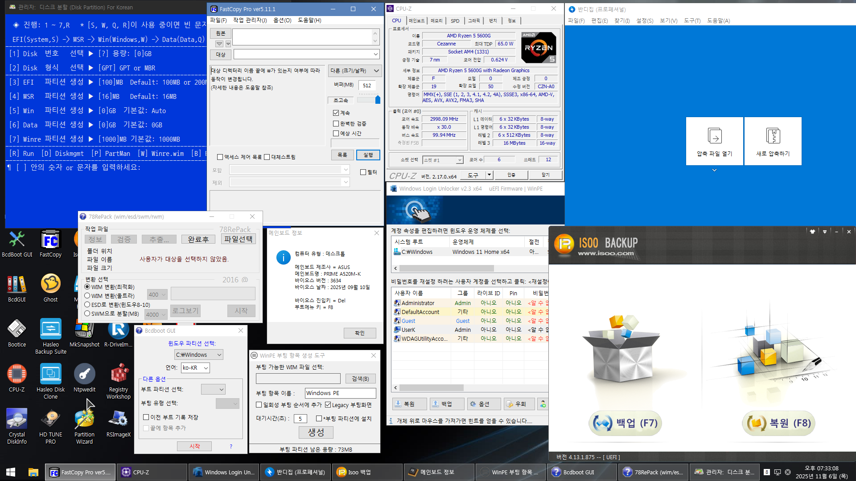The width and height of the screenshot is (856, 481).
Task: Open the FastCopy copy mode dropdown (다른 크기/날짜)
Action: (354, 71)
